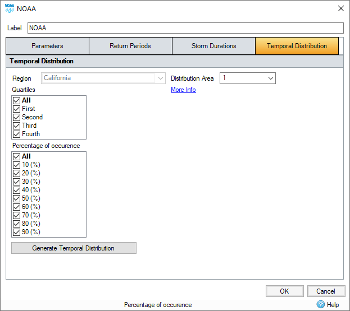The width and height of the screenshot is (350, 311).
Task: Uncheck the 20 (%) checkbox
Action: coord(16,173)
